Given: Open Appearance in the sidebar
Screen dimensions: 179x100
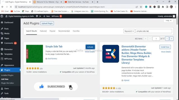Looking at the screenshot, I should click(9, 65).
